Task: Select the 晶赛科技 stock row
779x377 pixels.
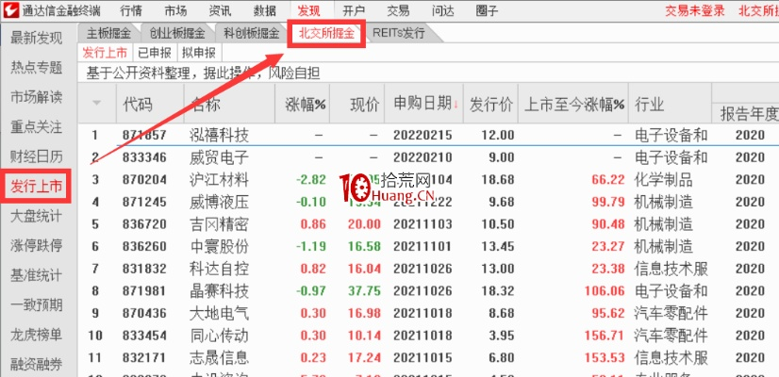Action: pos(219,289)
